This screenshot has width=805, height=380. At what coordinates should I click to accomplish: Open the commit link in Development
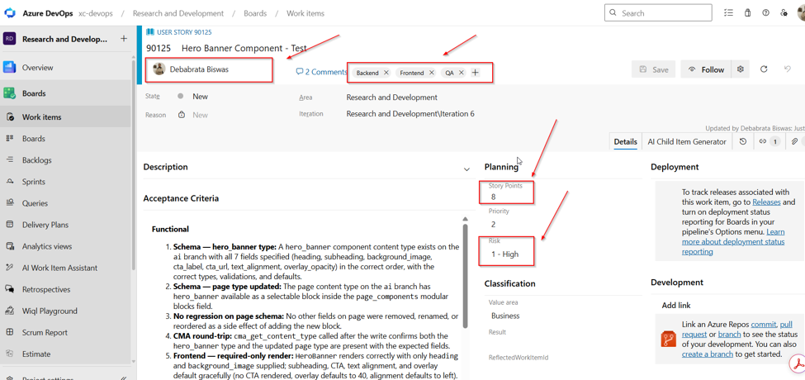coord(764,325)
